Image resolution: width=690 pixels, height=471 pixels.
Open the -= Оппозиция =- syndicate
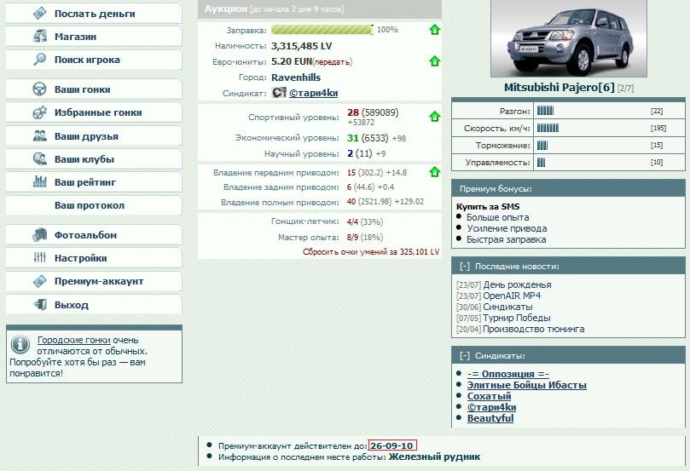click(507, 374)
